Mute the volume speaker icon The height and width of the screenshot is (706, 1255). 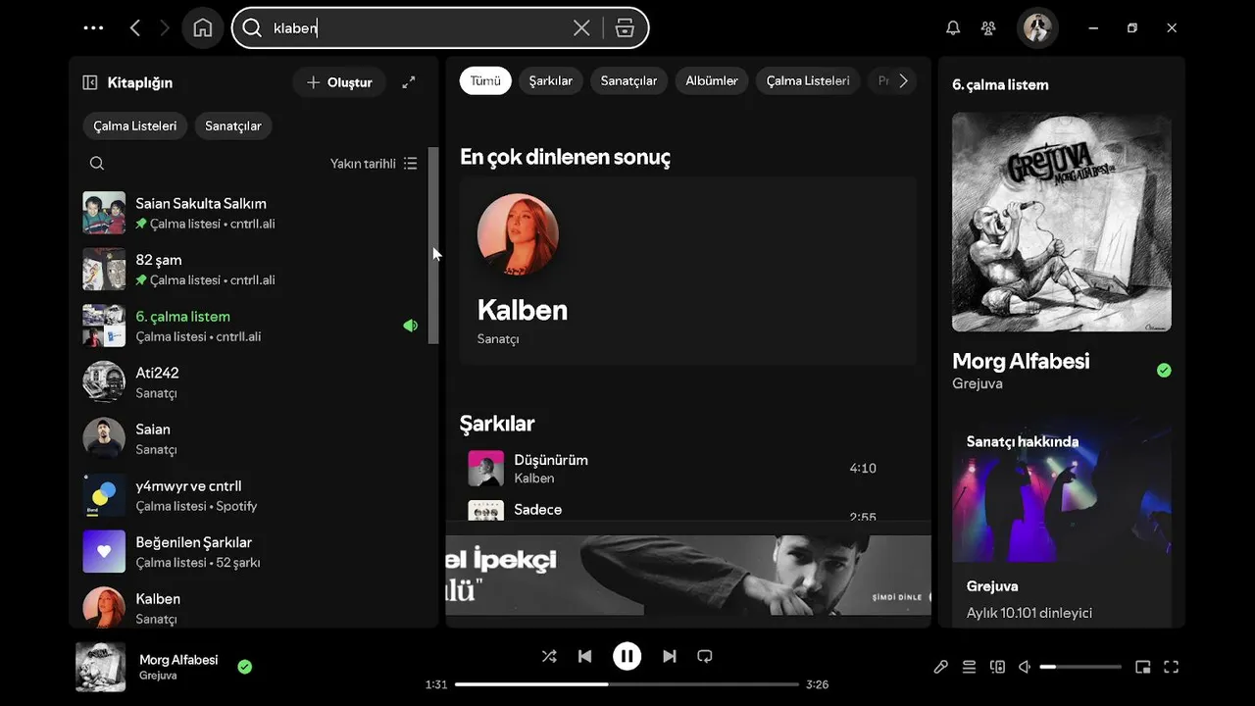pyautogui.click(x=1025, y=667)
